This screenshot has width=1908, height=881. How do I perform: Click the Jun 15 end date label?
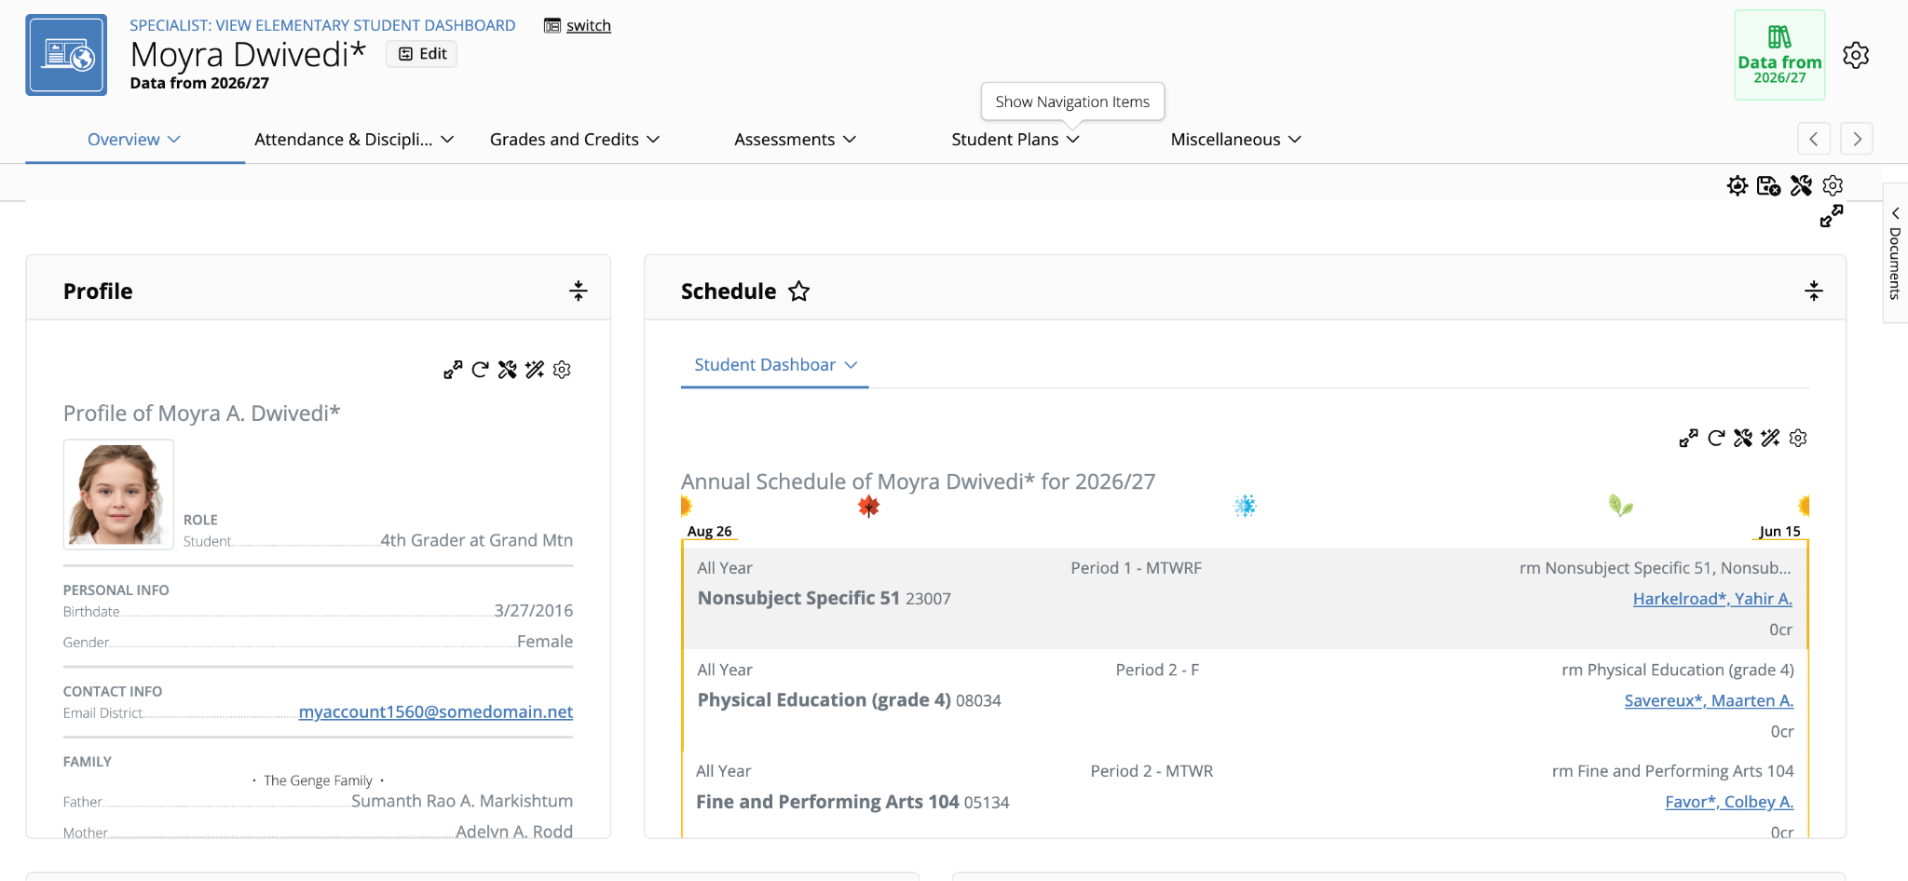pos(1779,531)
